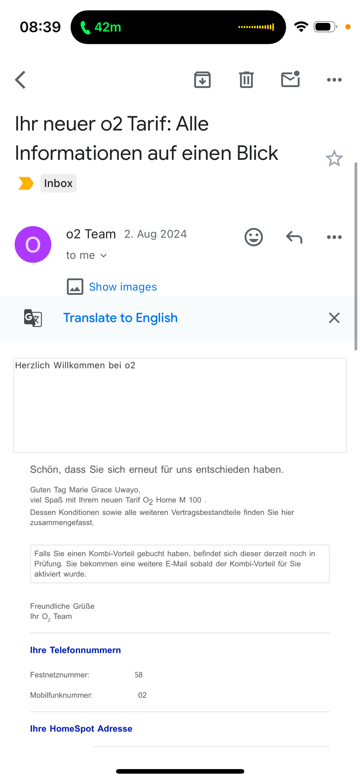Archive this email

click(x=202, y=80)
